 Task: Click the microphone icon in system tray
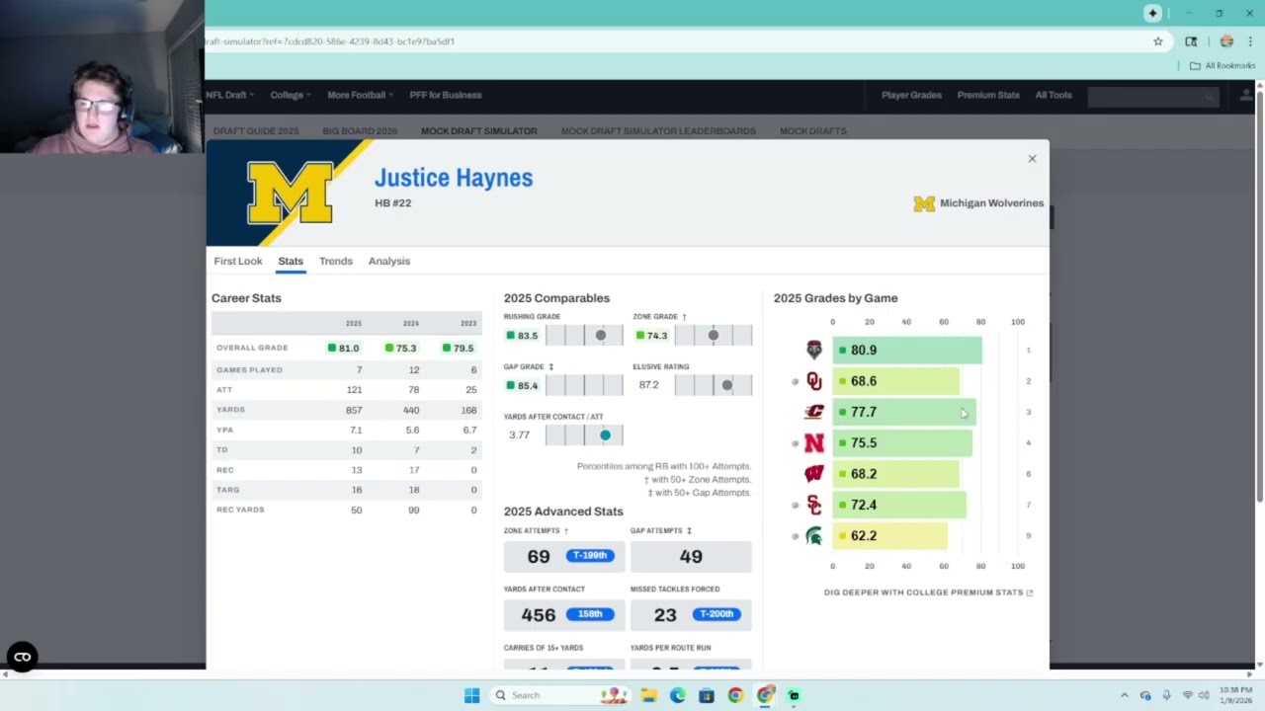[x=1166, y=695]
